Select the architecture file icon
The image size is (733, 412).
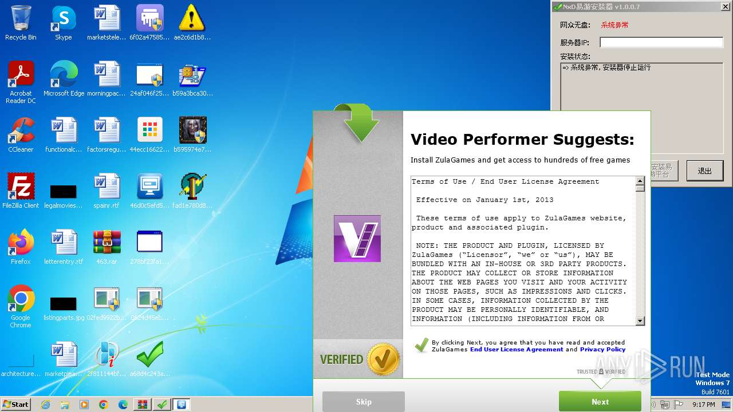(21, 364)
